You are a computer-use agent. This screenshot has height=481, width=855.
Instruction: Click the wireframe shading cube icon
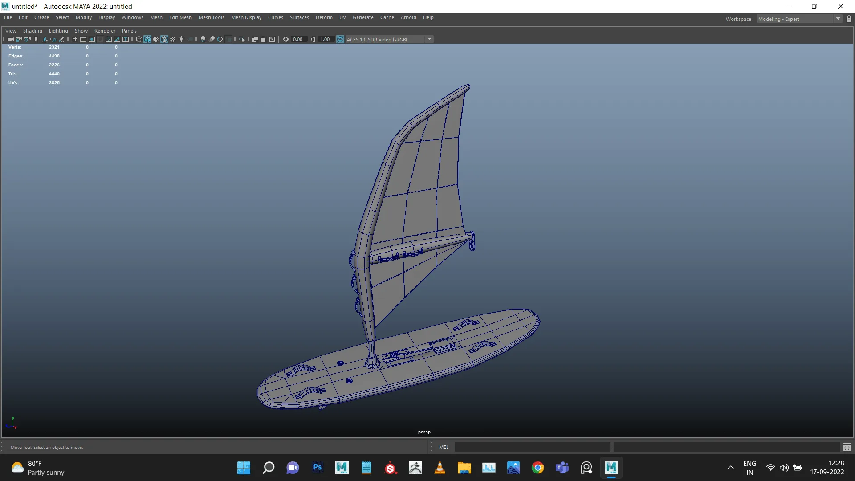(139, 39)
